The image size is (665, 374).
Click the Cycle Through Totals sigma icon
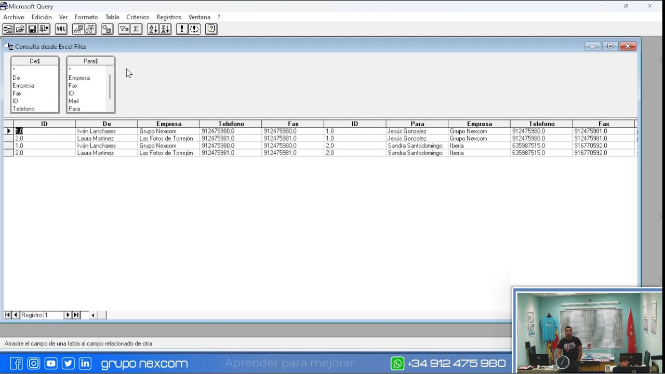click(136, 29)
